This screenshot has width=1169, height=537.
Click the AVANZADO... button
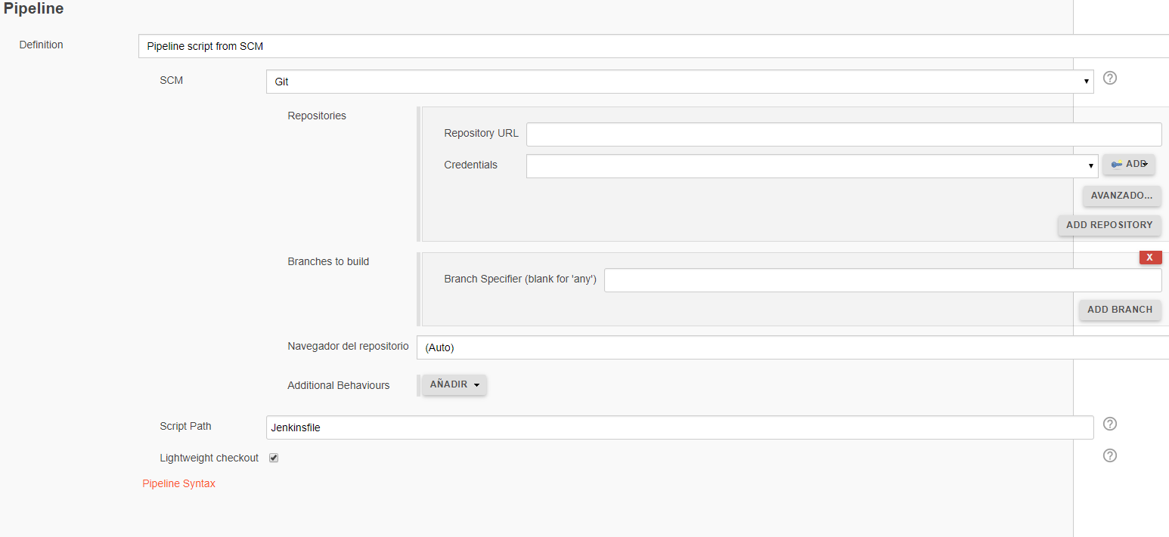(1121, 196)
